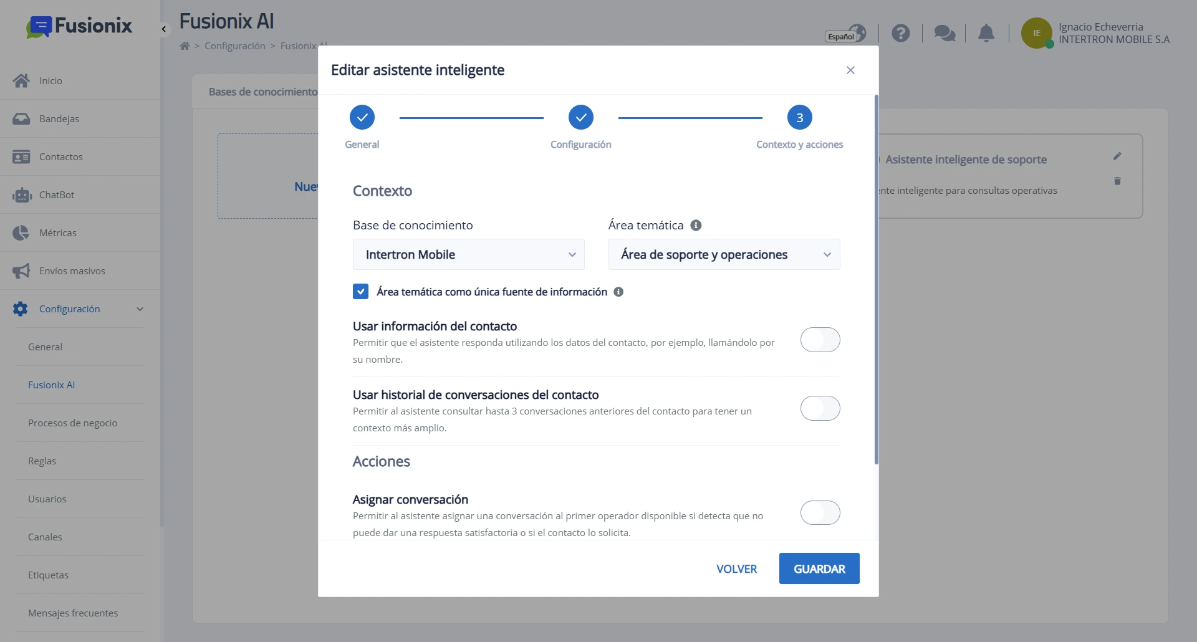
Task: Click Configuración breadcrumb link
Action: [x=235, y=46]
